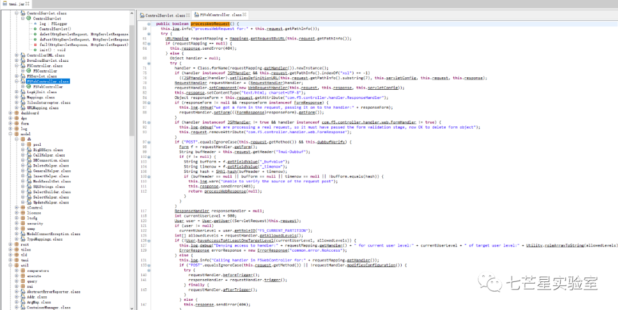Expand the dashboard package

click(x=11, y=113)
